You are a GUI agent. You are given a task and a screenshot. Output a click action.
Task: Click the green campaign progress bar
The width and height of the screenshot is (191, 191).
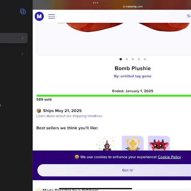click(x=114, y=96)
